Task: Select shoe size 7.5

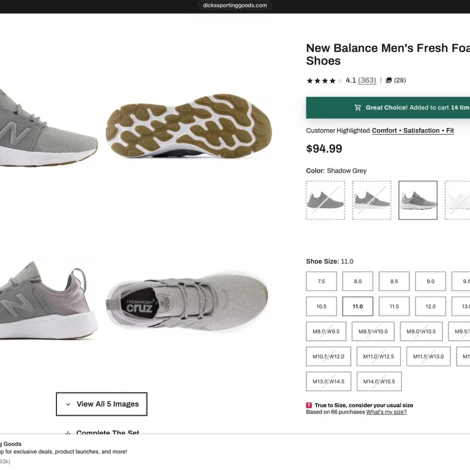Action: (x=321, y=281)
